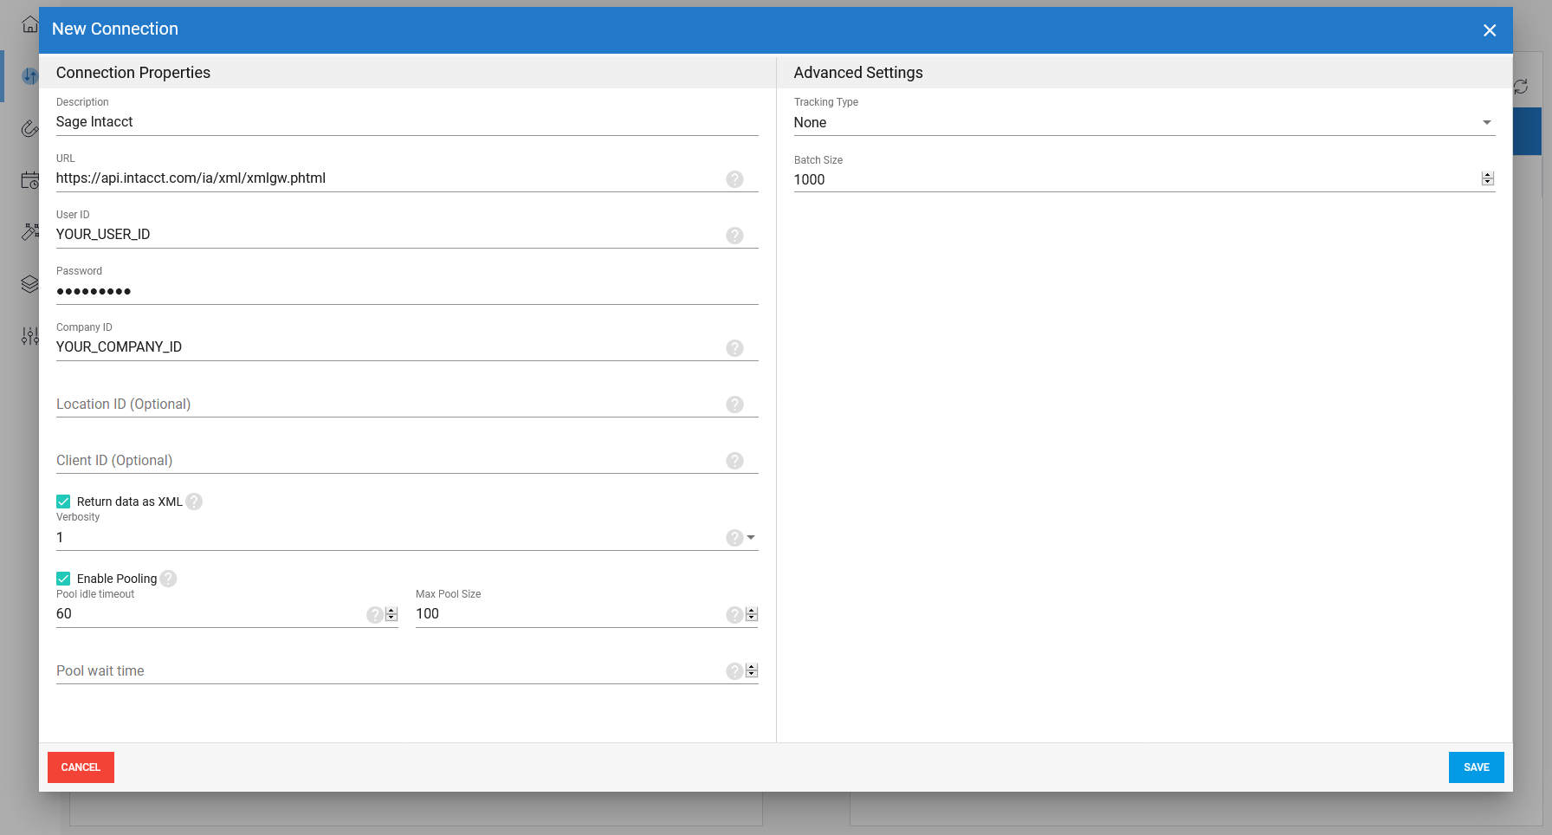Click the help icon for User ID
The height and width of the screenshot is (835, 1552).
tap(734, 236)
